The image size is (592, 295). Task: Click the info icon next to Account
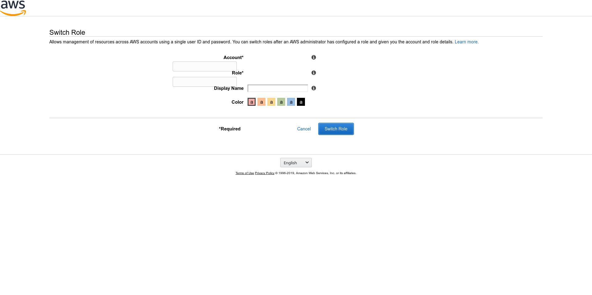tap(314, 58)
